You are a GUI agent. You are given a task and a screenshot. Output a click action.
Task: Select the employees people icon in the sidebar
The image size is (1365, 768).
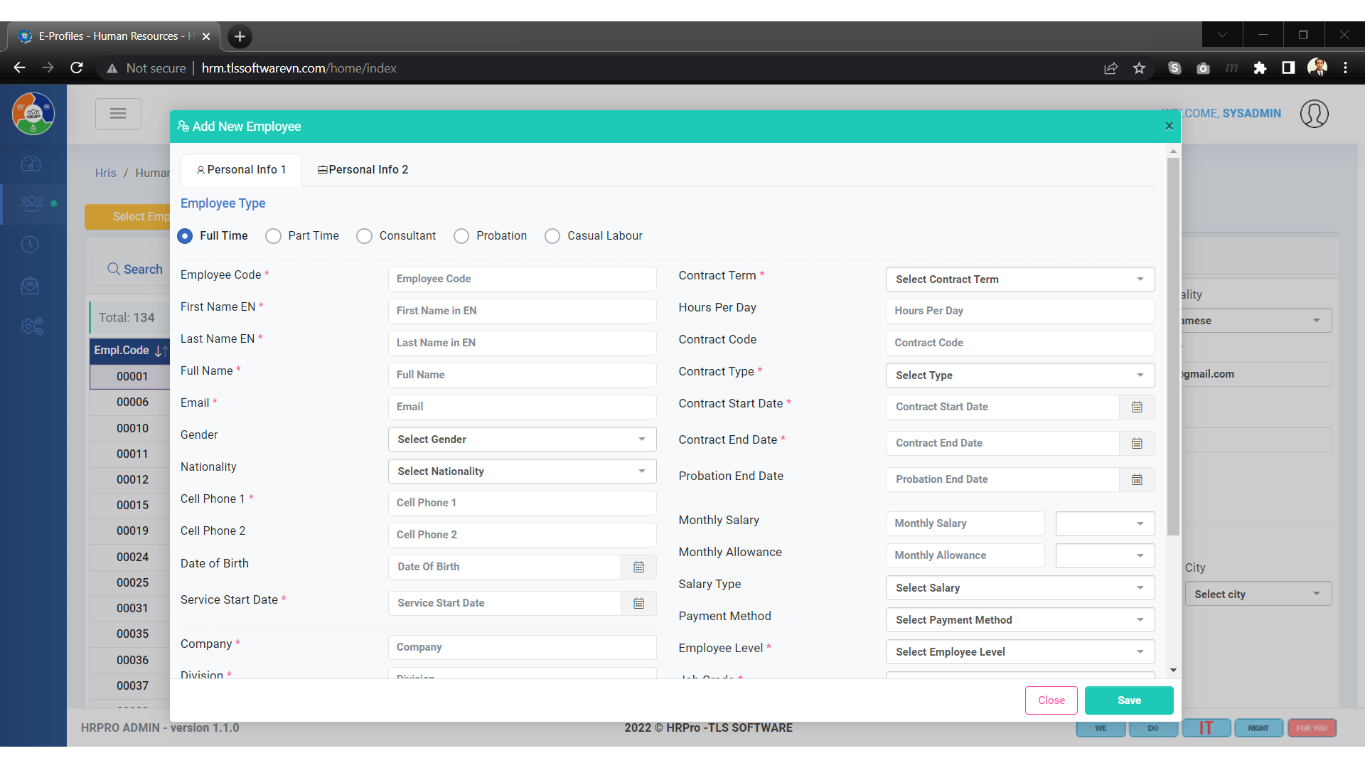[x=31, y=204]
